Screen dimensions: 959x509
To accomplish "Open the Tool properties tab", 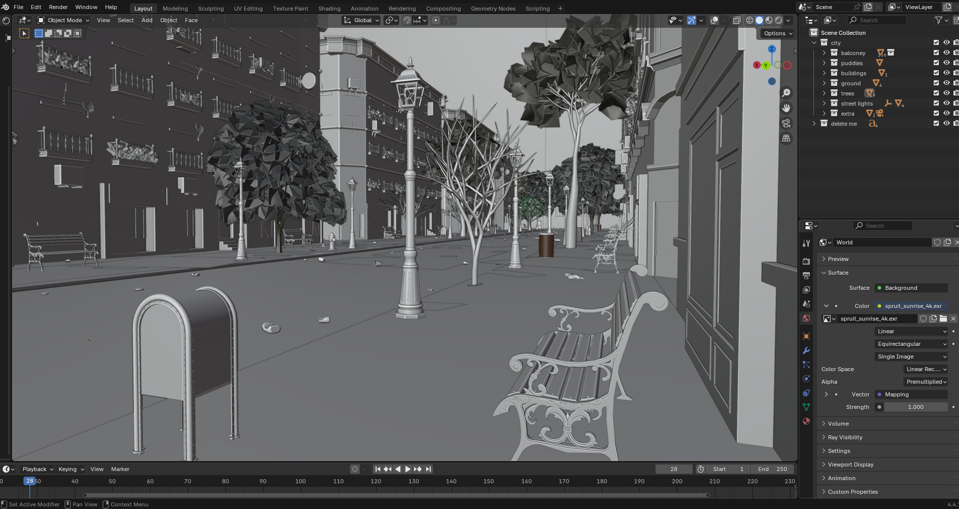I will coord(806,243).
